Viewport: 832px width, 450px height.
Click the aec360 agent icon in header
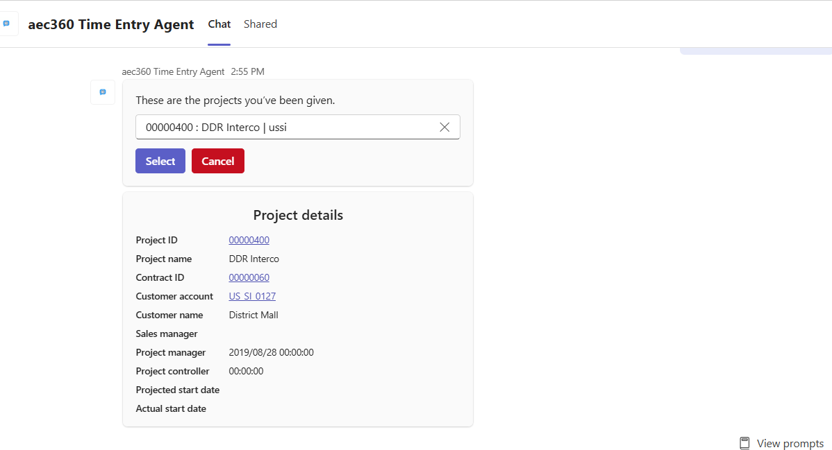point(8,24)
